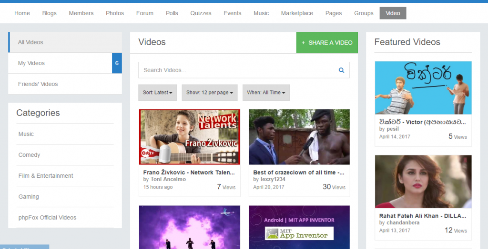The width and height of the screenshot is (488, 249).
Task: Choose the Film & Entertainment category
Action: [x=46, y=176]
